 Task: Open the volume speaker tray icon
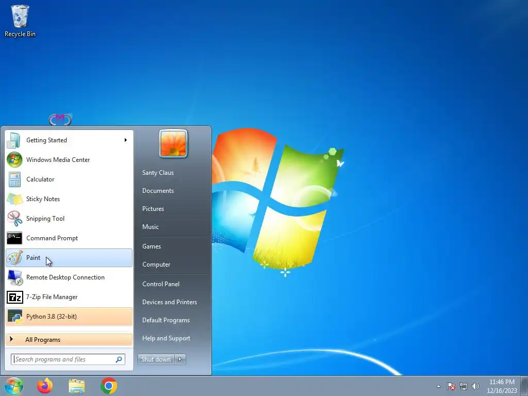(475, 386)
